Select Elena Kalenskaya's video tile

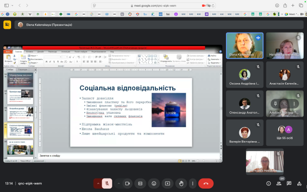tap(244, 45)
